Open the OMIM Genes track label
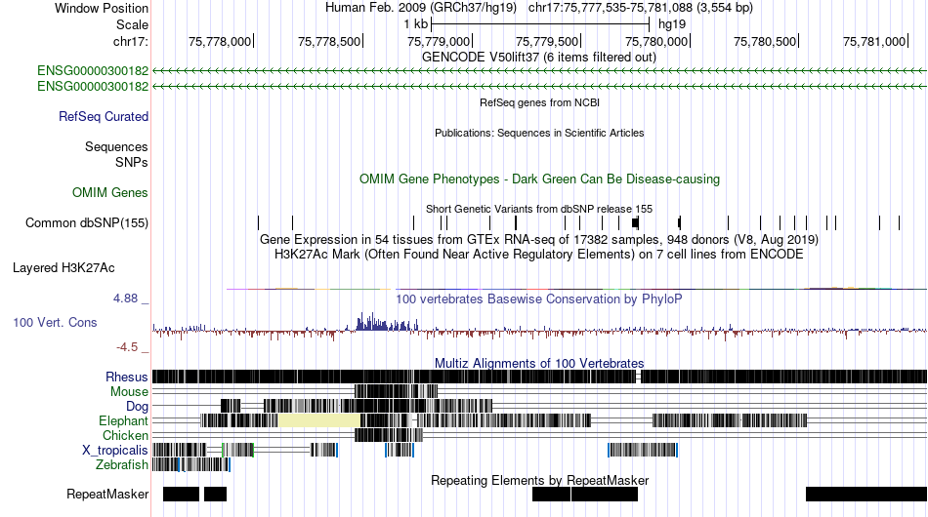928x517 pixels. point(110,192)
